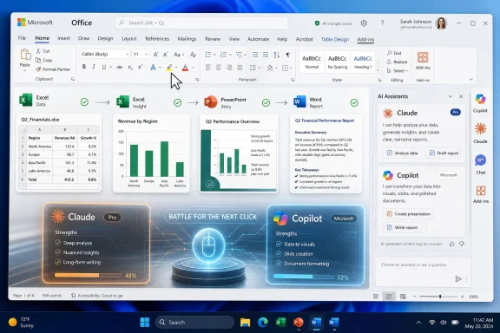Open the File menu

22,38
